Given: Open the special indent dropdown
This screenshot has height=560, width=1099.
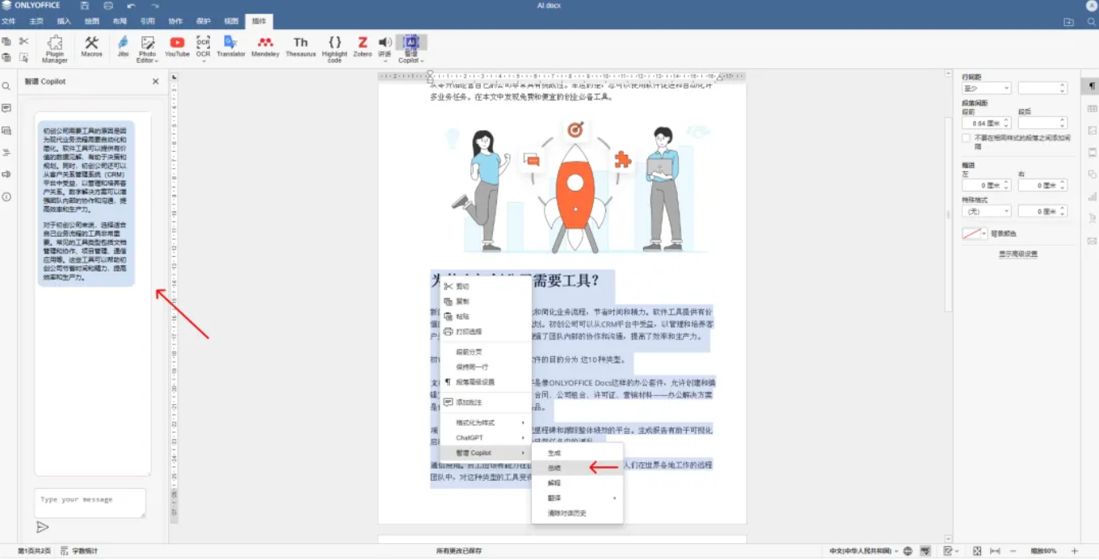Looking at the screenshot, I should coord(986,211).
